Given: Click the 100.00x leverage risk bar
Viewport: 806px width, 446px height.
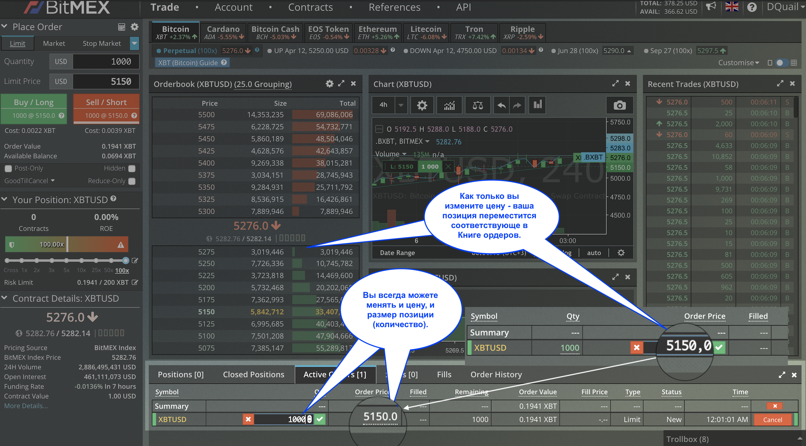Looking at the screenshot, I should pos(66,244).
